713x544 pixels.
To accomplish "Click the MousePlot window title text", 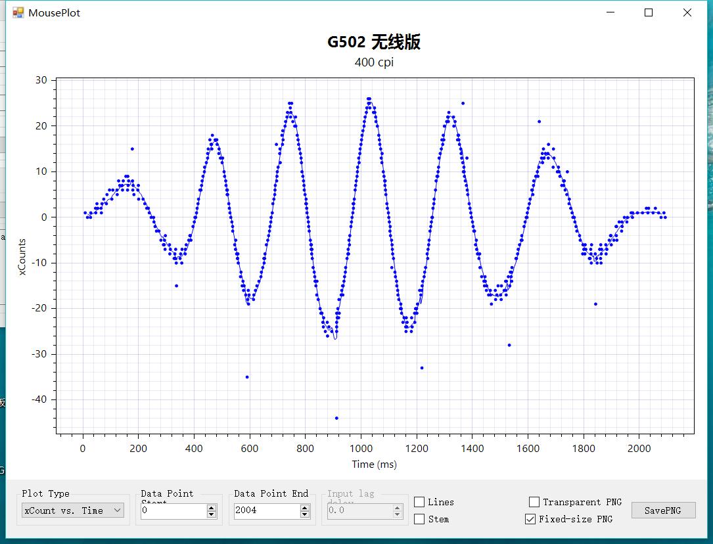I will [54, 12].
